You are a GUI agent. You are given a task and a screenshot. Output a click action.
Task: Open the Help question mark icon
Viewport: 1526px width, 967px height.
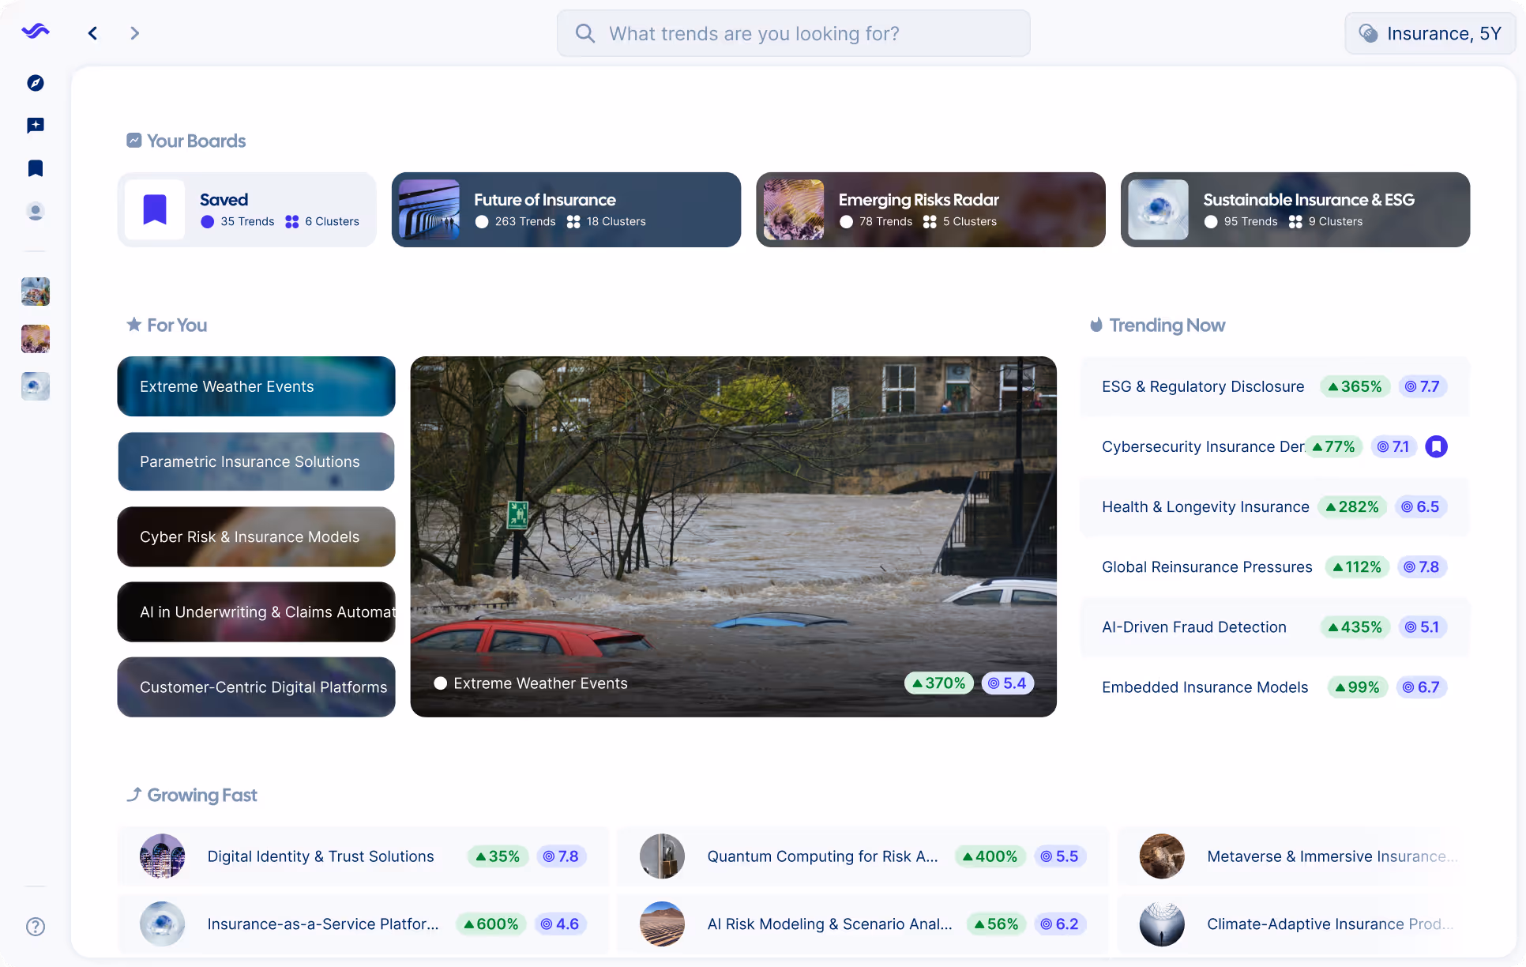coord(36,927)
